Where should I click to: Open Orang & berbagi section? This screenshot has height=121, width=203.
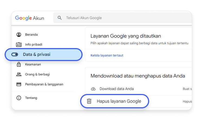(37, 74)
